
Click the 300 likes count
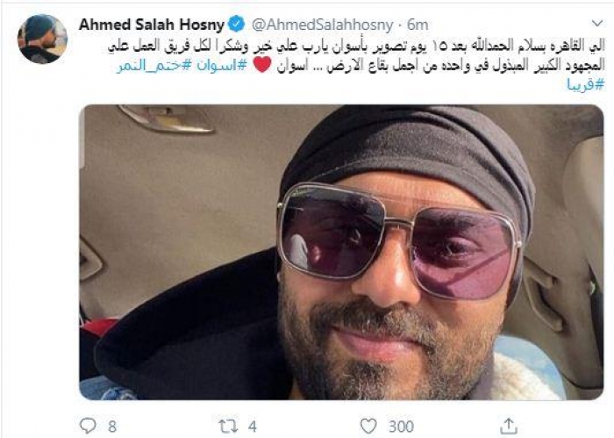[x=401, y=427]
